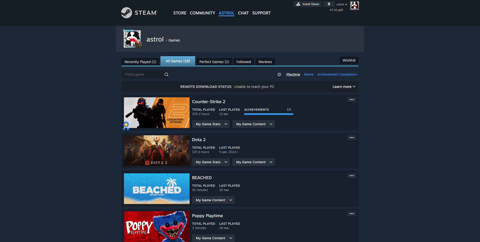Open the gear settings icon near sorting

(x=279, y=75)
